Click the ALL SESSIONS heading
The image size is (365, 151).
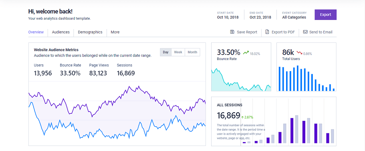coord(230,105)
